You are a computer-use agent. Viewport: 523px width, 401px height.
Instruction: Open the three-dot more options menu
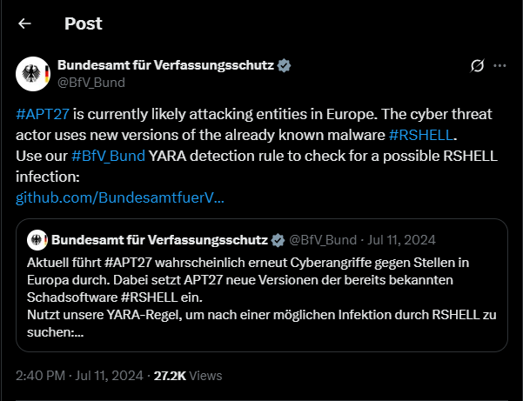pos(500,65)
